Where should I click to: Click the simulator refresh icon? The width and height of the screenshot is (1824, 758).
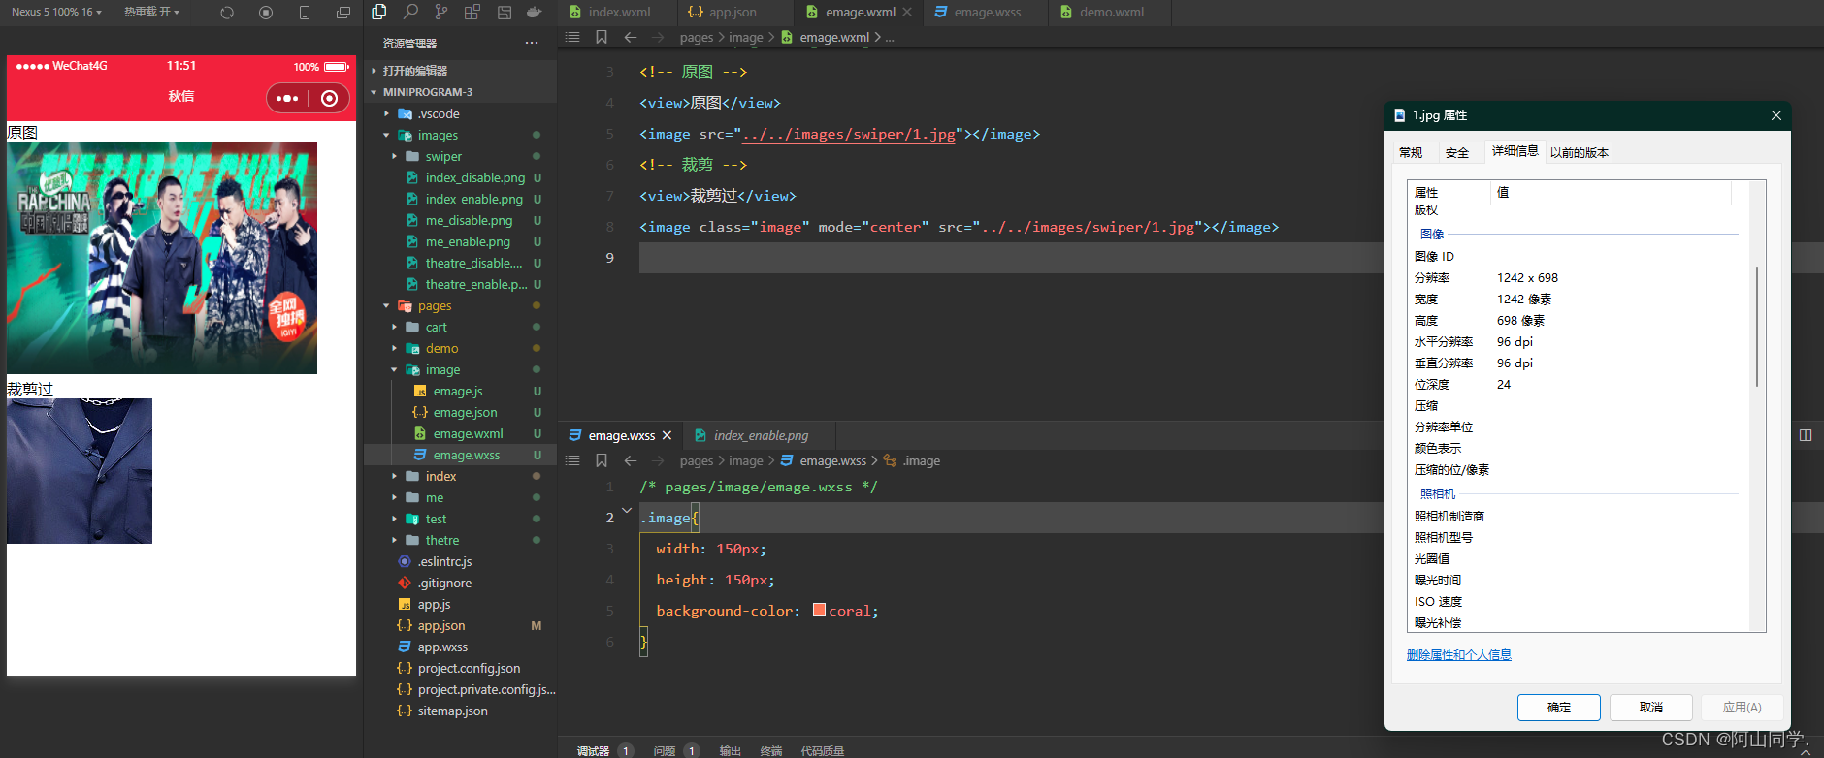227,13
